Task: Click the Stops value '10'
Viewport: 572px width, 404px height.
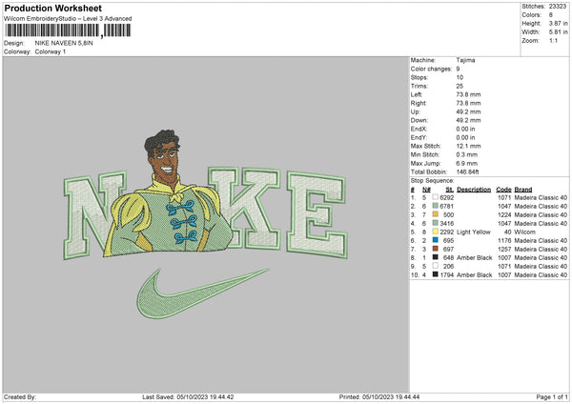Action: (460, 77)
